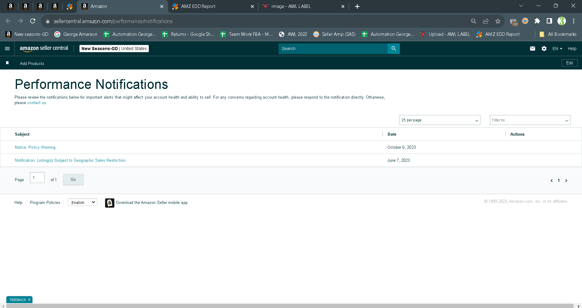Click the browser forward arrow
The width and height of the screenshot is (582, 308).
click(21, 21)
